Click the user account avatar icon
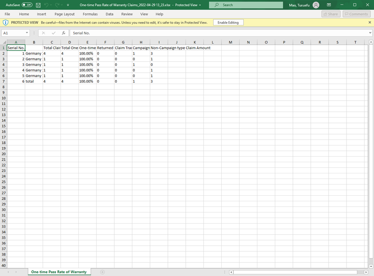 tap(316, 5)
